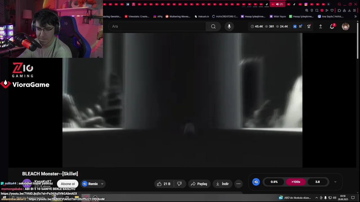Click the browser profile person icon
The height and width of the screenshot is (202, 360).
(x=344, y=10)
